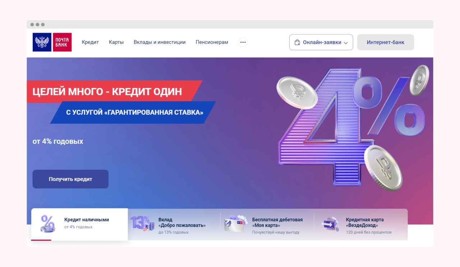Open the Кредит menu item

point(90,42)
